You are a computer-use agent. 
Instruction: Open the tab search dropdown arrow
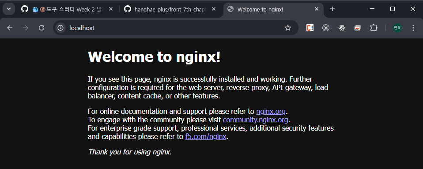coord(9,9)
